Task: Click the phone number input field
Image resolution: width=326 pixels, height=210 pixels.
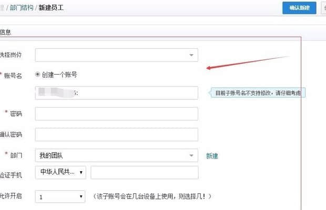Action: [x=144, y=172]
